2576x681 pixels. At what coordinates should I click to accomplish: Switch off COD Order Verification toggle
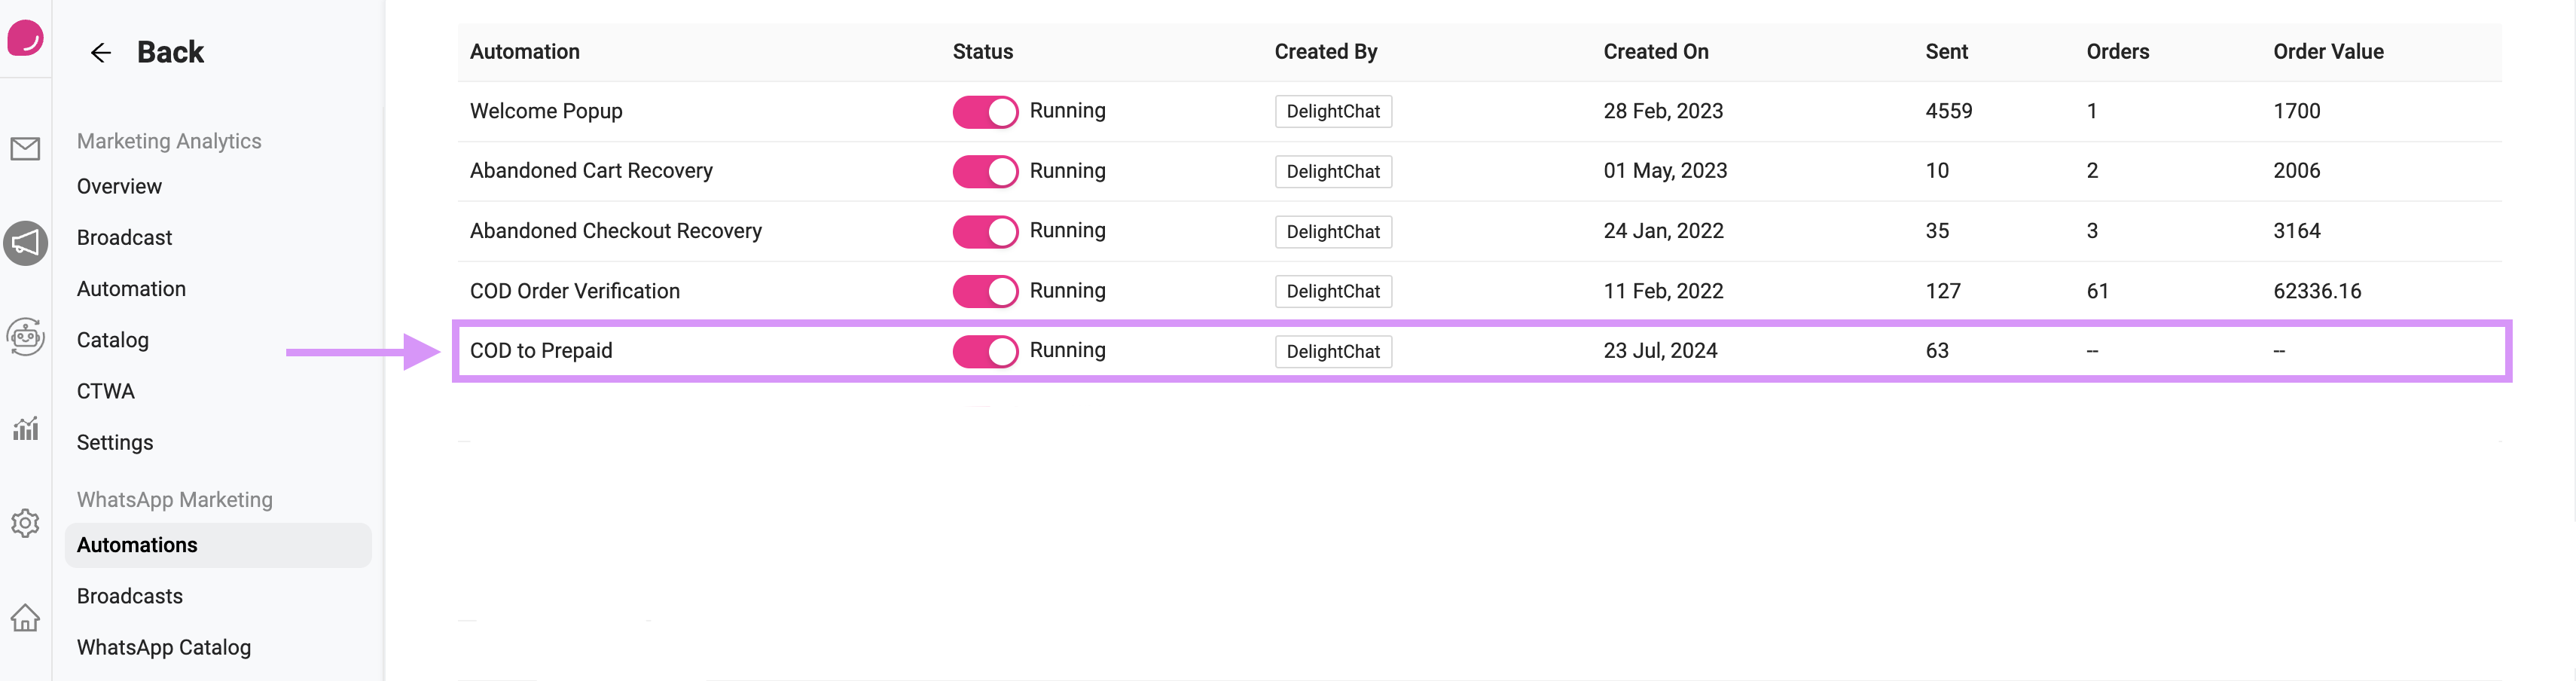point(985,292)
